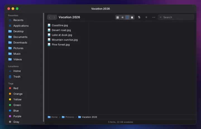Click the tag dot toolbar button
The height and width of the screenshot is (129, 201).
coord(146,17)
